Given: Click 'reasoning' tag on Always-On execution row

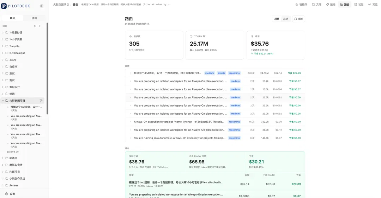Looking at the screenshot, I should 234,122.
